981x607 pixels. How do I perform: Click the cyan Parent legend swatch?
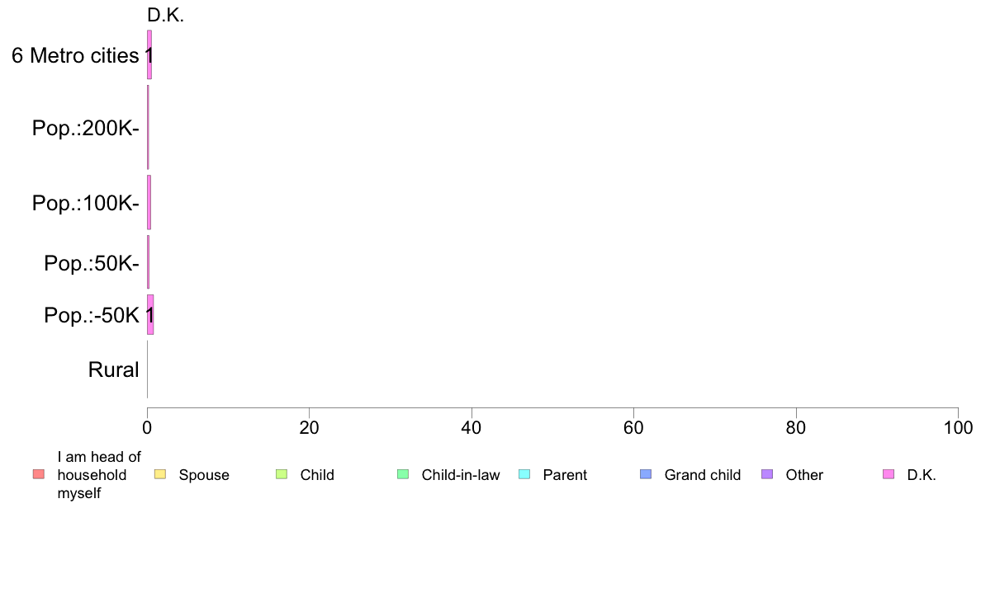[x=524, y=474]
